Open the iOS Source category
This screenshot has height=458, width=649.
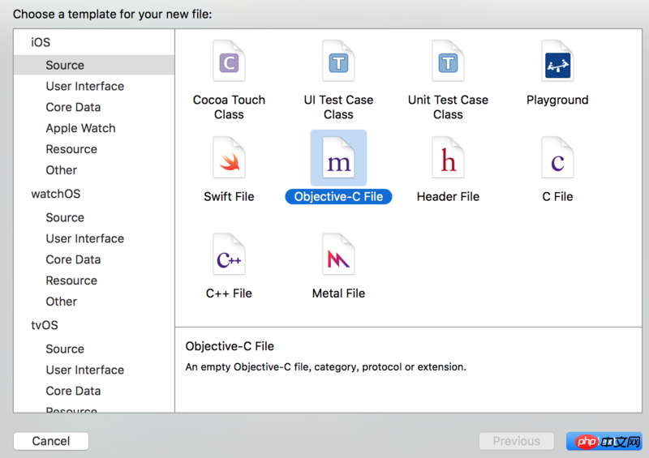point(65,65)
